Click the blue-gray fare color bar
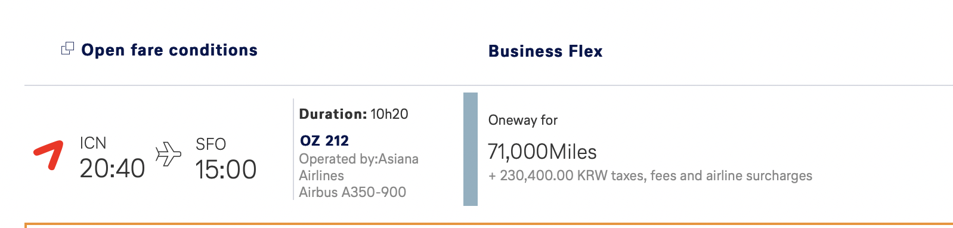The image size is (953, 228). (x=471, y=149)
